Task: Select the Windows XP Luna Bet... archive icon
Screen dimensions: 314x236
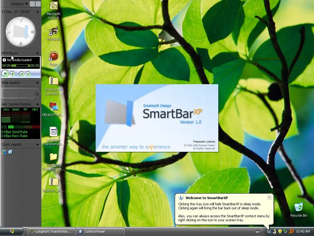Action: click(53, 86)
